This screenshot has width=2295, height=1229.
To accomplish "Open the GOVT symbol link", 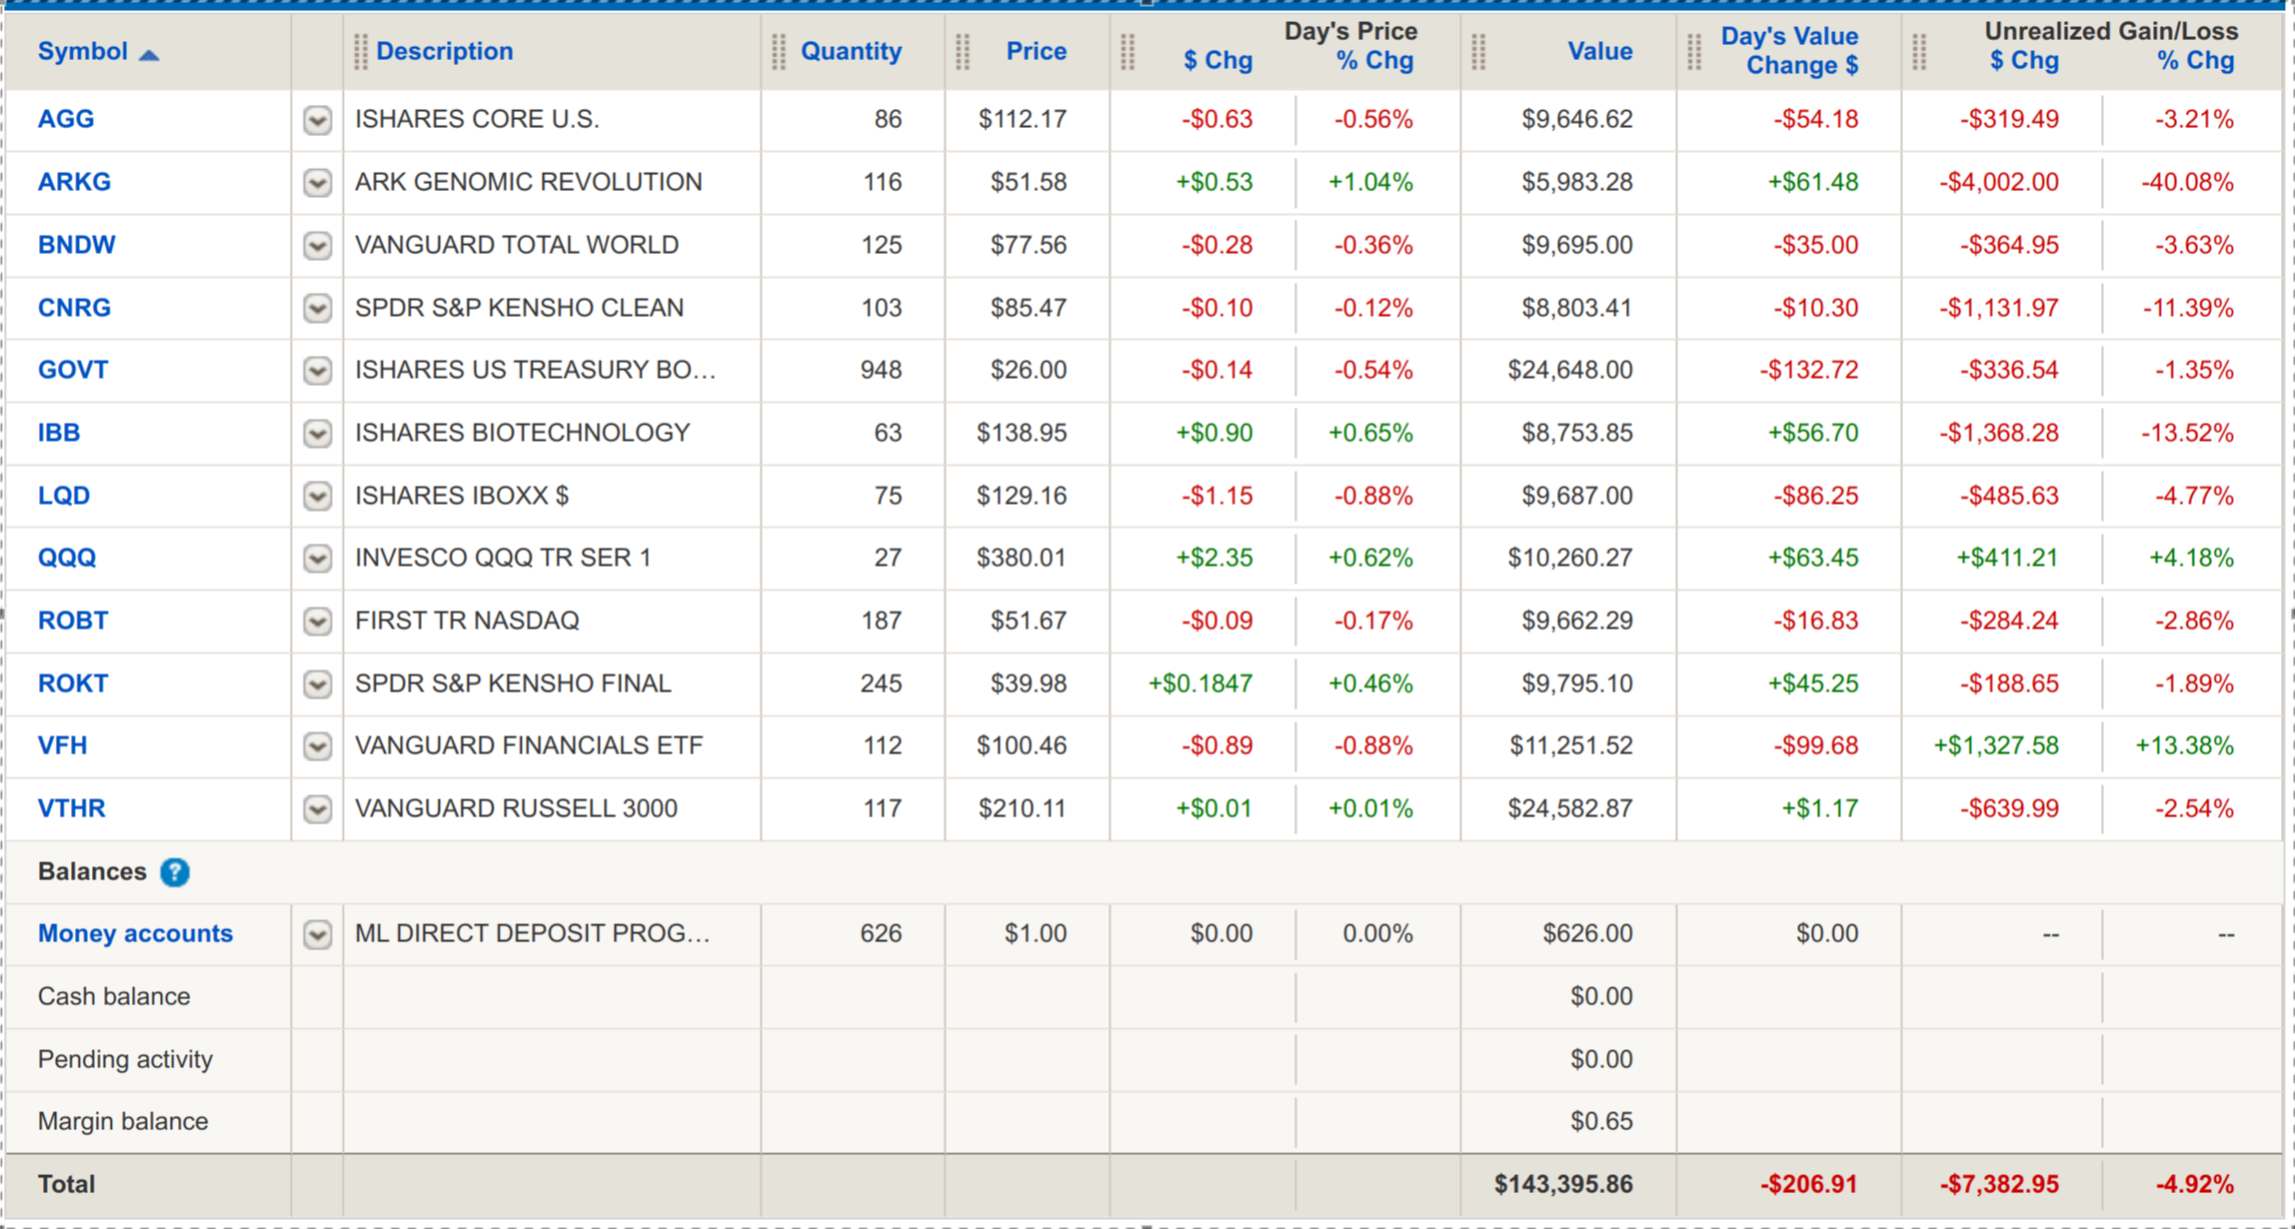I will click(x=73, y=371).
